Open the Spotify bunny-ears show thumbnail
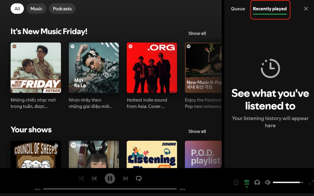The height and width of the screenshot is (196, 314). pyautogui.click(x=94, y=154)
